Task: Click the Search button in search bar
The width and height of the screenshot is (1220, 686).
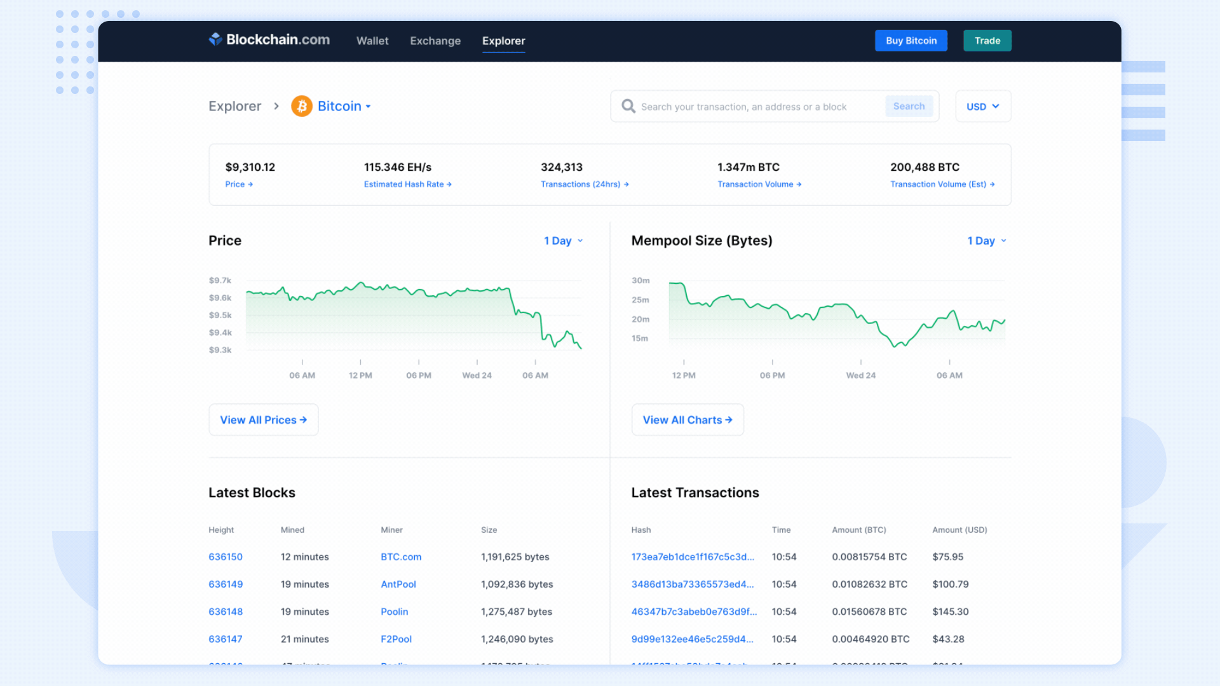Action: click(x=909, y=106)
